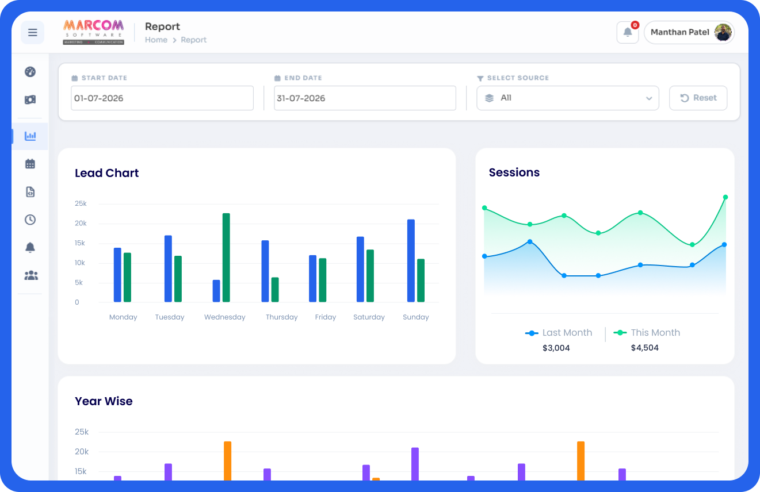Select the money bill sidebar icon
The width and height of the screenshot is (760, 492).
tap(30, 99)
